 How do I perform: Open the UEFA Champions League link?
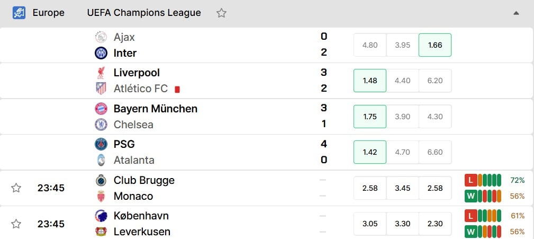144,13
